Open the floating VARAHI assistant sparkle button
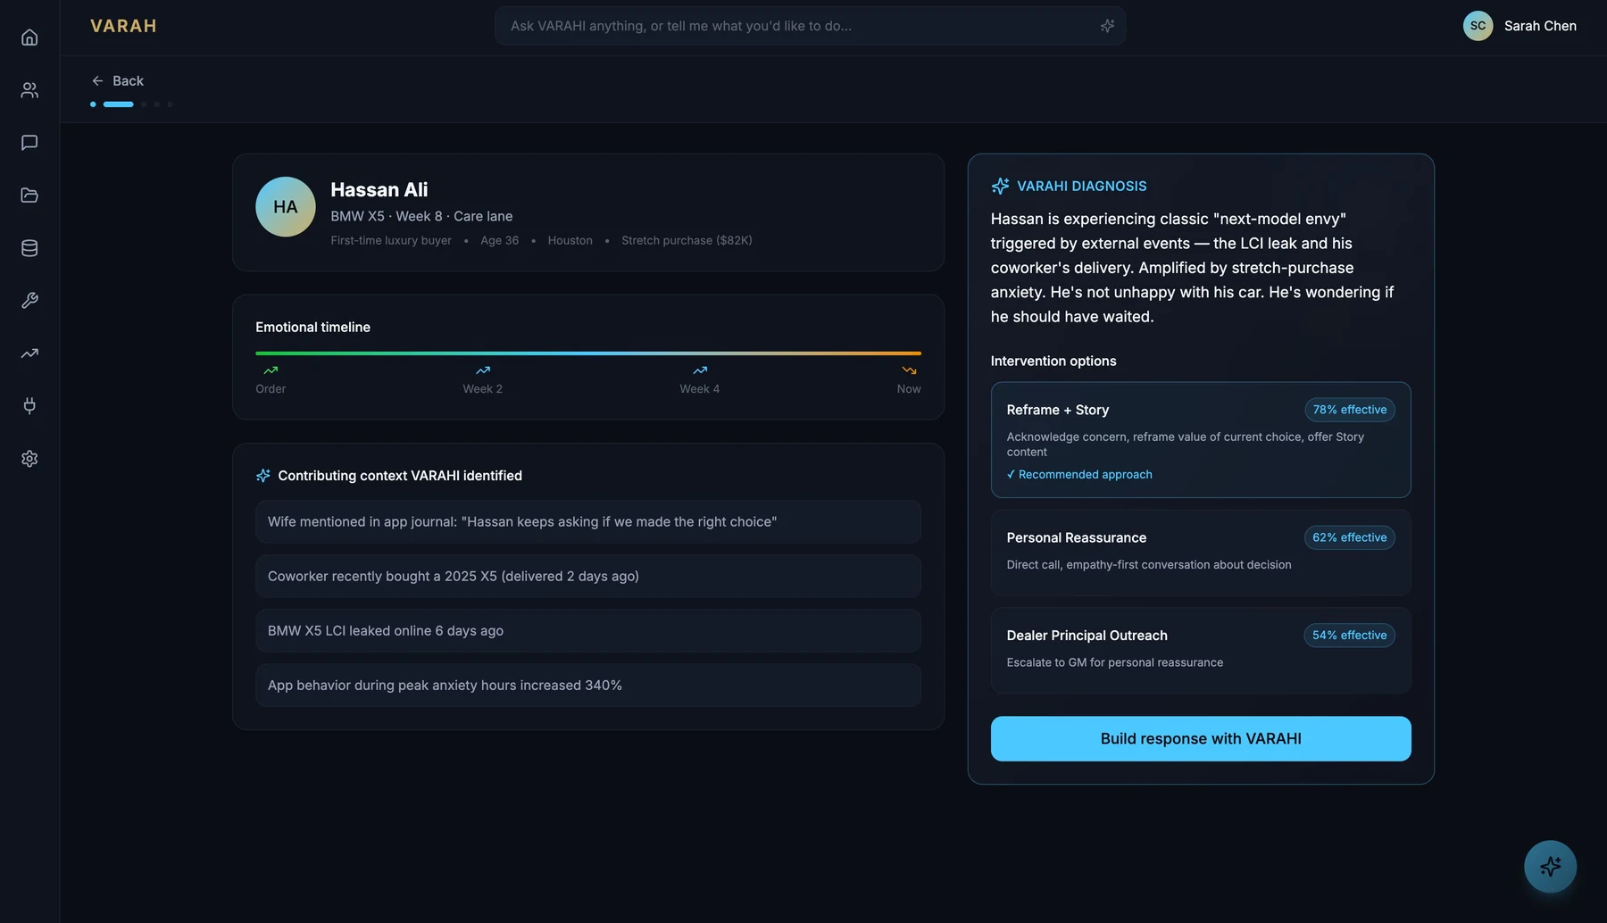 pyautogui.click(x=1550, y=867)
